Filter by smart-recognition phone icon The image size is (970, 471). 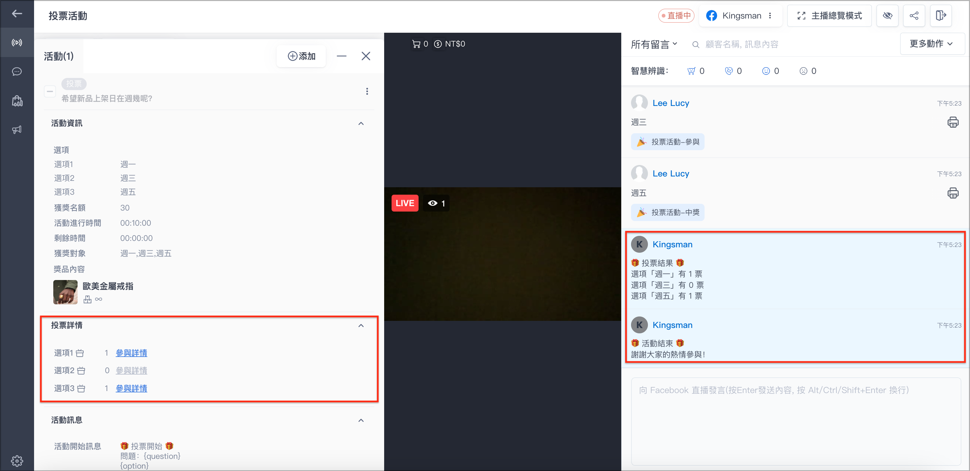tap(729, 71)
